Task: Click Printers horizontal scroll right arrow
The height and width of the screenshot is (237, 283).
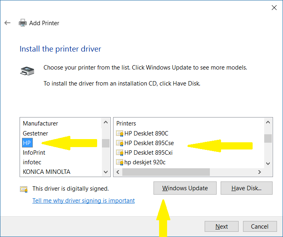Action: click(259, 172)
